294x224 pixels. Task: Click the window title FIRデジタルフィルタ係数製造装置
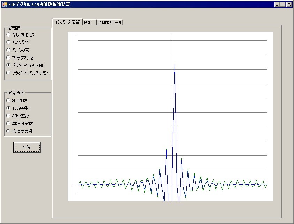pyautogui.click(x=39, y=5)
